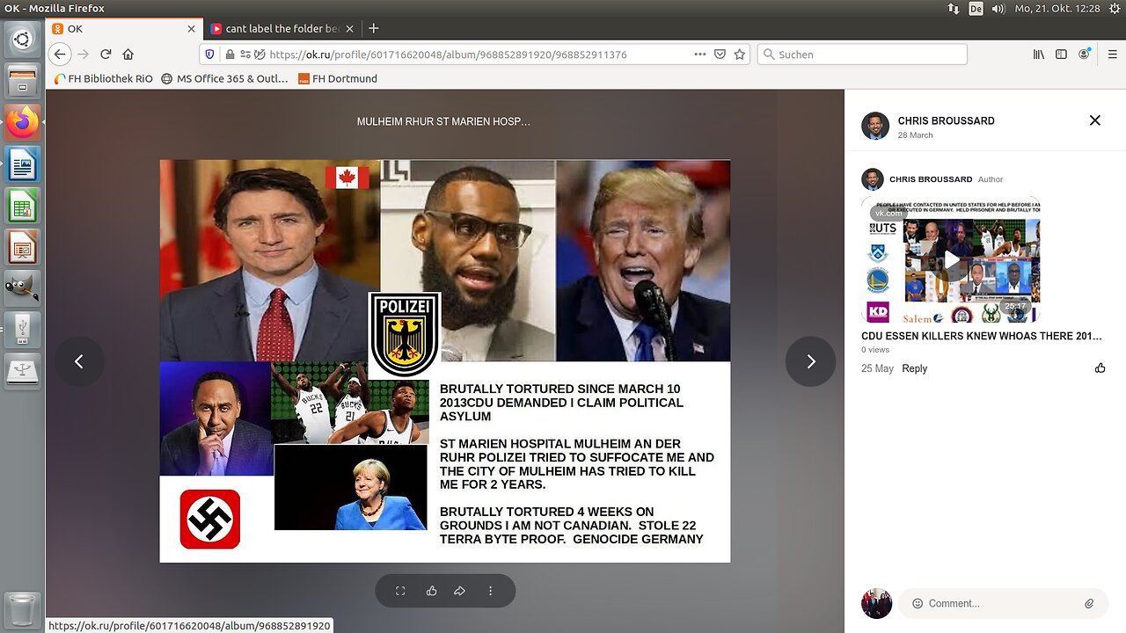Open network indicator in top panel
The image size is (1126, 633).
coord(954,9)
